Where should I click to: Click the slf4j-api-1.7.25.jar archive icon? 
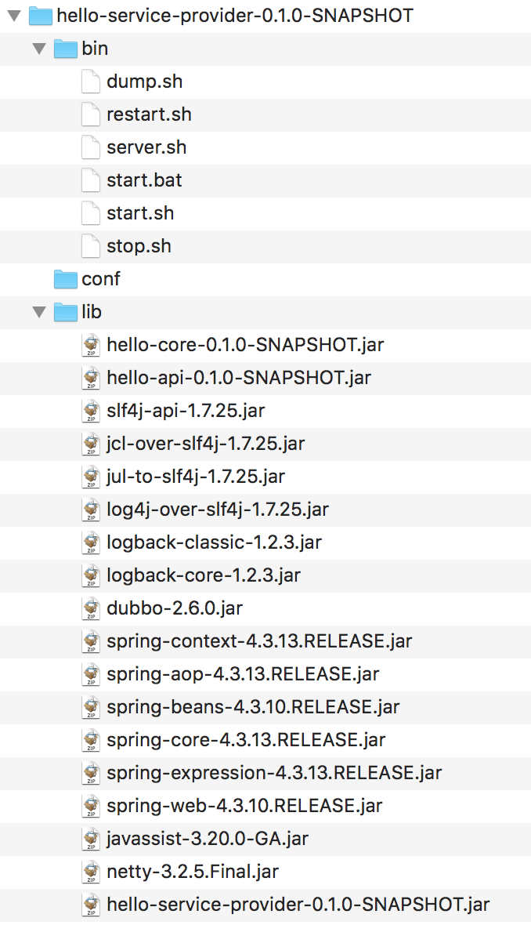pos(91,411)
